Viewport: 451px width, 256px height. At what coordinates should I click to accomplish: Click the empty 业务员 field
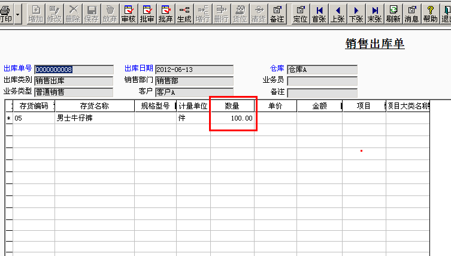[322, 81]
